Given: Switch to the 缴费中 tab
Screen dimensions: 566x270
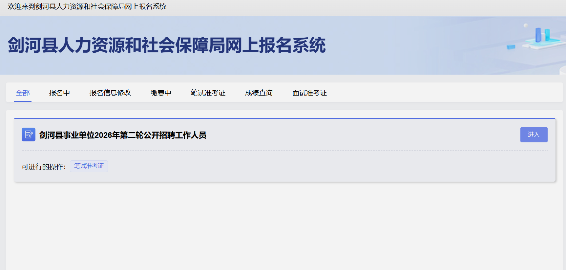Looking at the screenshot, I should pos(161,93).
